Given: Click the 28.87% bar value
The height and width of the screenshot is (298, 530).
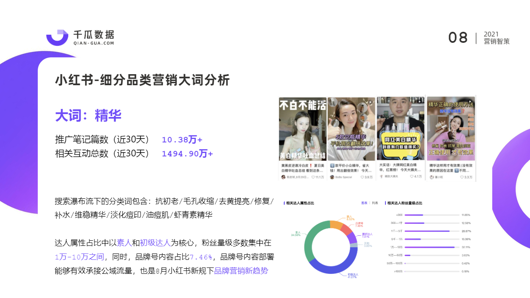Looking at the screenshot, I should [x=466, y=231].
